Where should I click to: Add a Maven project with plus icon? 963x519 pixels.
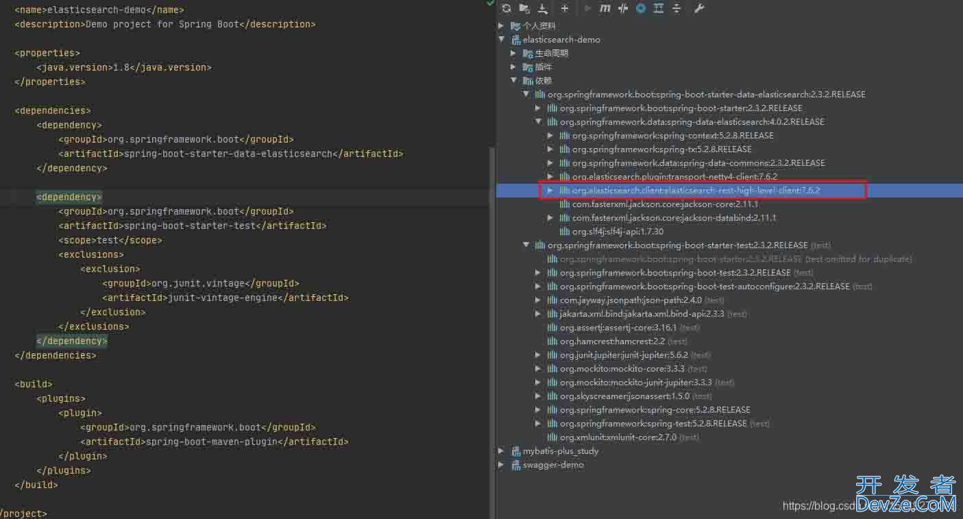pos(564,8)
